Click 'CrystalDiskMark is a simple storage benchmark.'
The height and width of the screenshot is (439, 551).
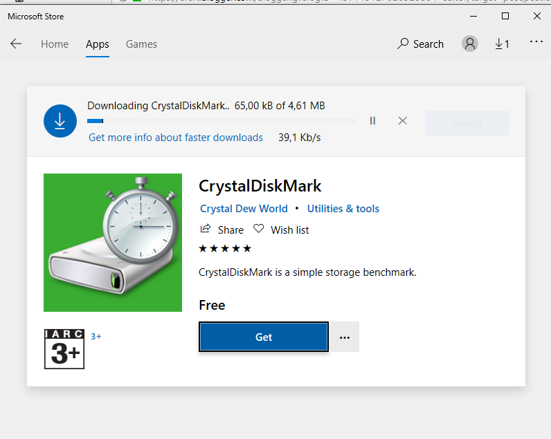pyautogui.click(x=307, y=272)
